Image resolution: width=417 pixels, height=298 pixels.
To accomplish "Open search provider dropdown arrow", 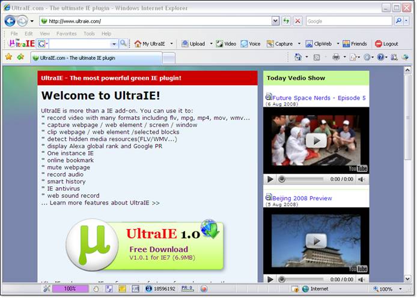I will (406, 21).
